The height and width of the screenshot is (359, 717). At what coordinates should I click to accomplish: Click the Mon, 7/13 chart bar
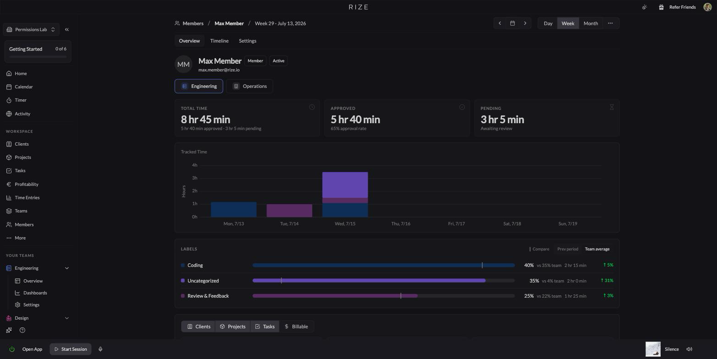click(233, 209)
